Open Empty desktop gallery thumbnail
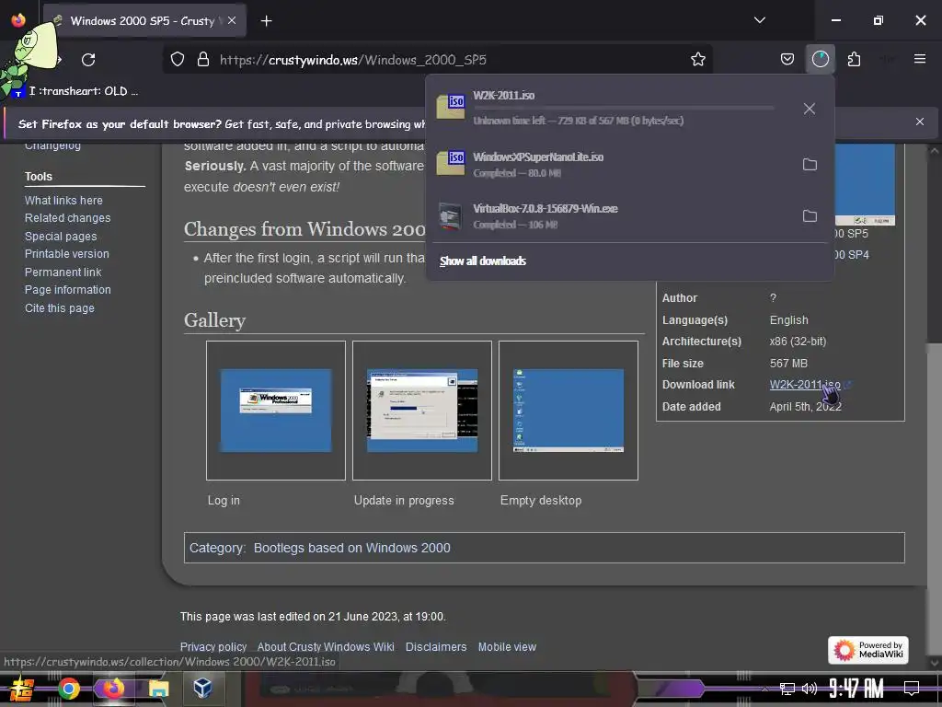The image size is (942, 707). (569, 410)
